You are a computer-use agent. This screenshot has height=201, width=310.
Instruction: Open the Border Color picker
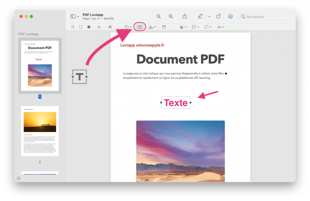tap(195, 27)
